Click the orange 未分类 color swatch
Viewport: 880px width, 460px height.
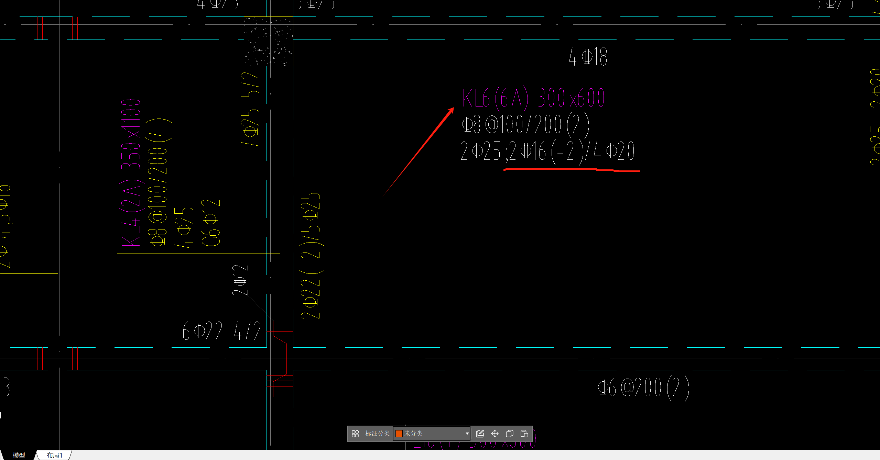pos(399,434)
